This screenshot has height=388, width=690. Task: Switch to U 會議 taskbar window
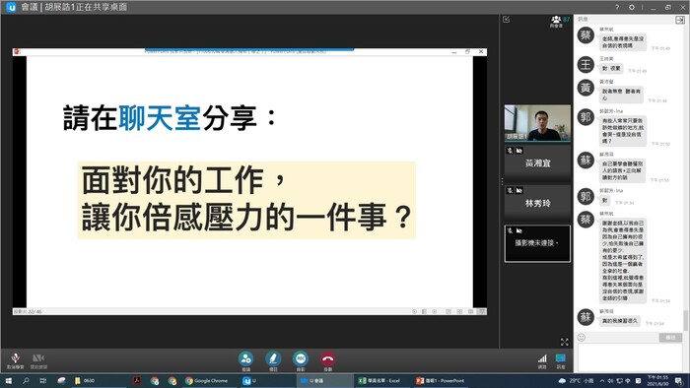(x=325, y=380)
